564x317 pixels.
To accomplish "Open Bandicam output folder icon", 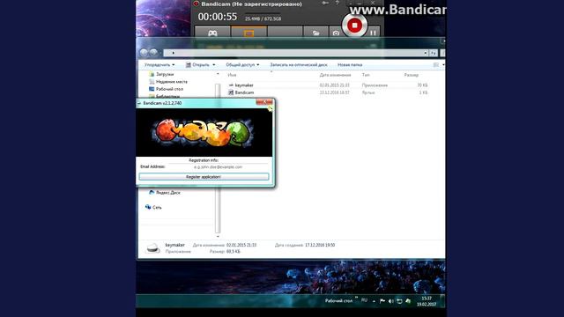I will tap(315, 33).
